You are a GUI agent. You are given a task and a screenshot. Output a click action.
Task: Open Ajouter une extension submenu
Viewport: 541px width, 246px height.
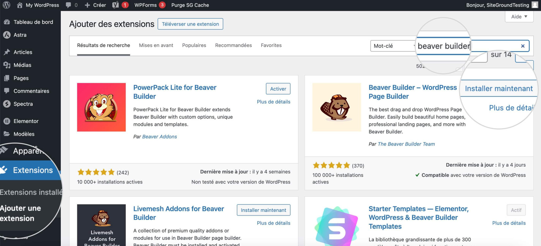pyautogui.click(x=20, y=213)
